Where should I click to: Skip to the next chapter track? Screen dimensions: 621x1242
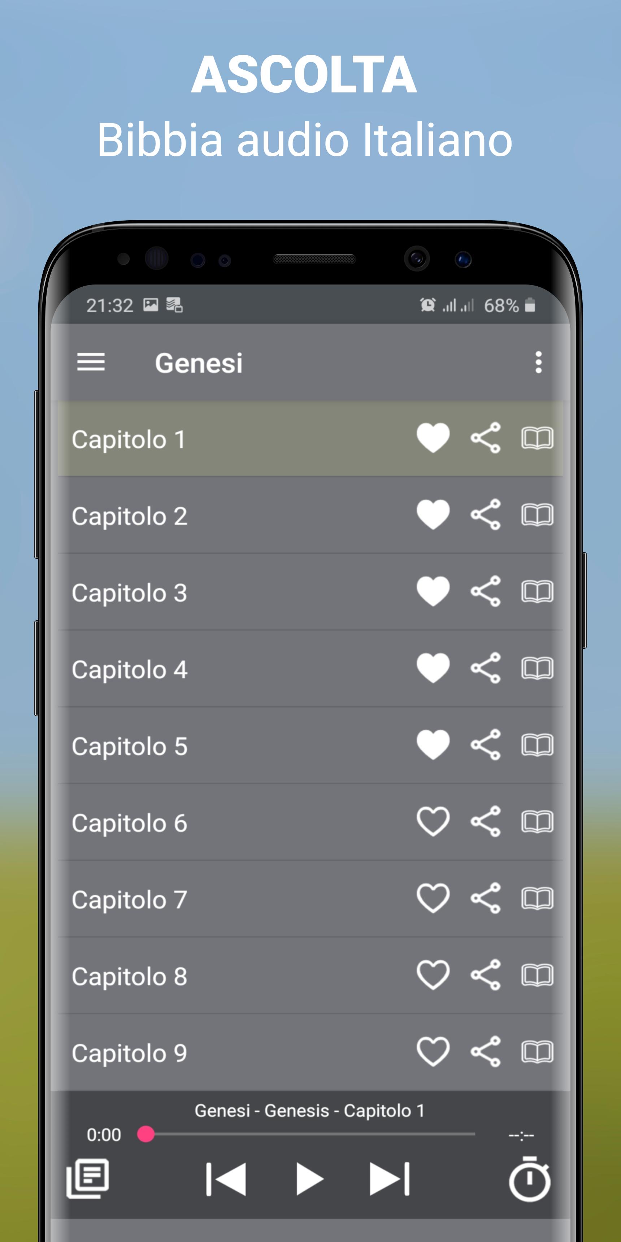[x=390, y=1179]
